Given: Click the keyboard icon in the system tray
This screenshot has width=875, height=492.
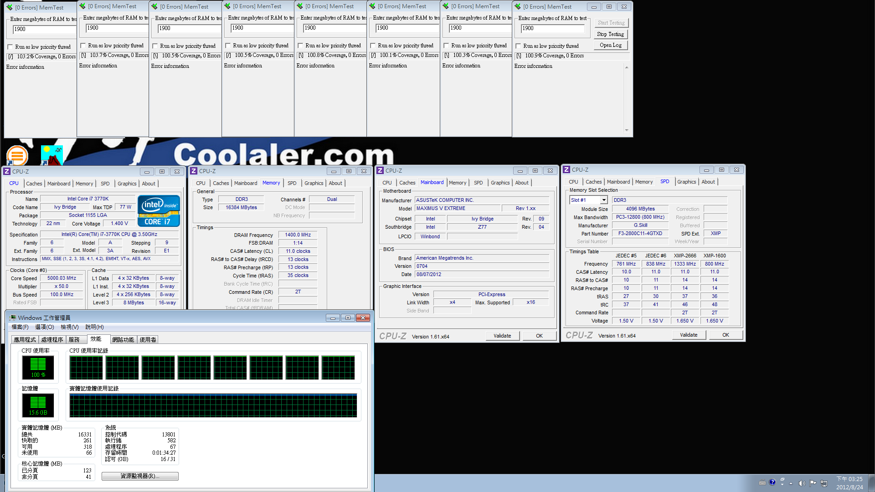Looking at the screenshot, I should (x=762, y=483).
